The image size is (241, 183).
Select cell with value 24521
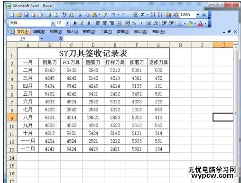coord(93,118)
